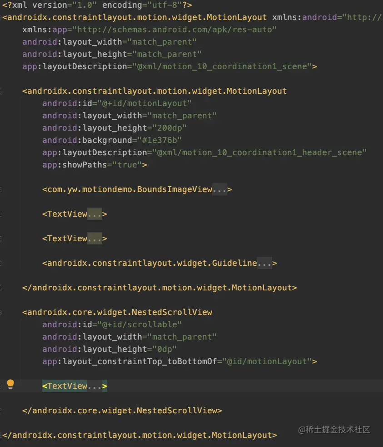The width and height of the screenshot is (383, 447).
Task: Click the yellow lightbulb intention icon
Action: click(x=10, y=384)
